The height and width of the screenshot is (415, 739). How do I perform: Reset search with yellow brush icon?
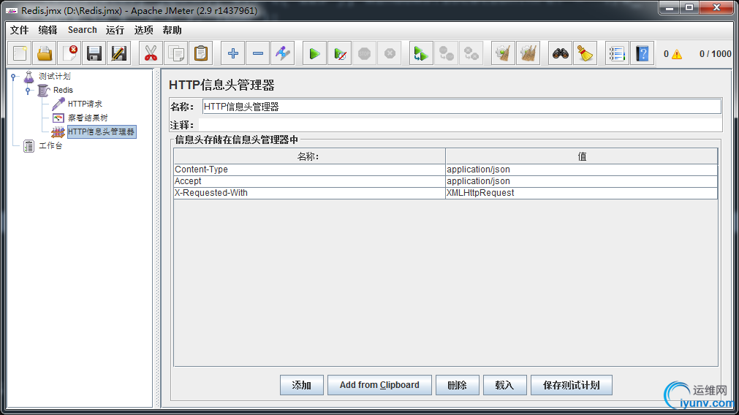[585, 53]
